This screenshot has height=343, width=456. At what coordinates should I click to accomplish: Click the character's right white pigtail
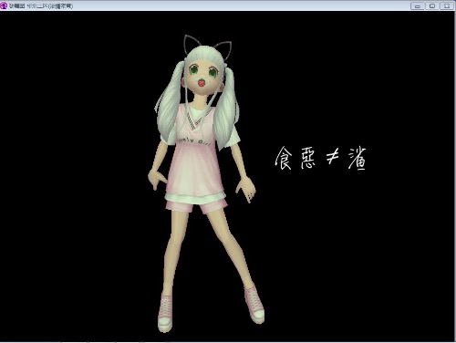226,112
